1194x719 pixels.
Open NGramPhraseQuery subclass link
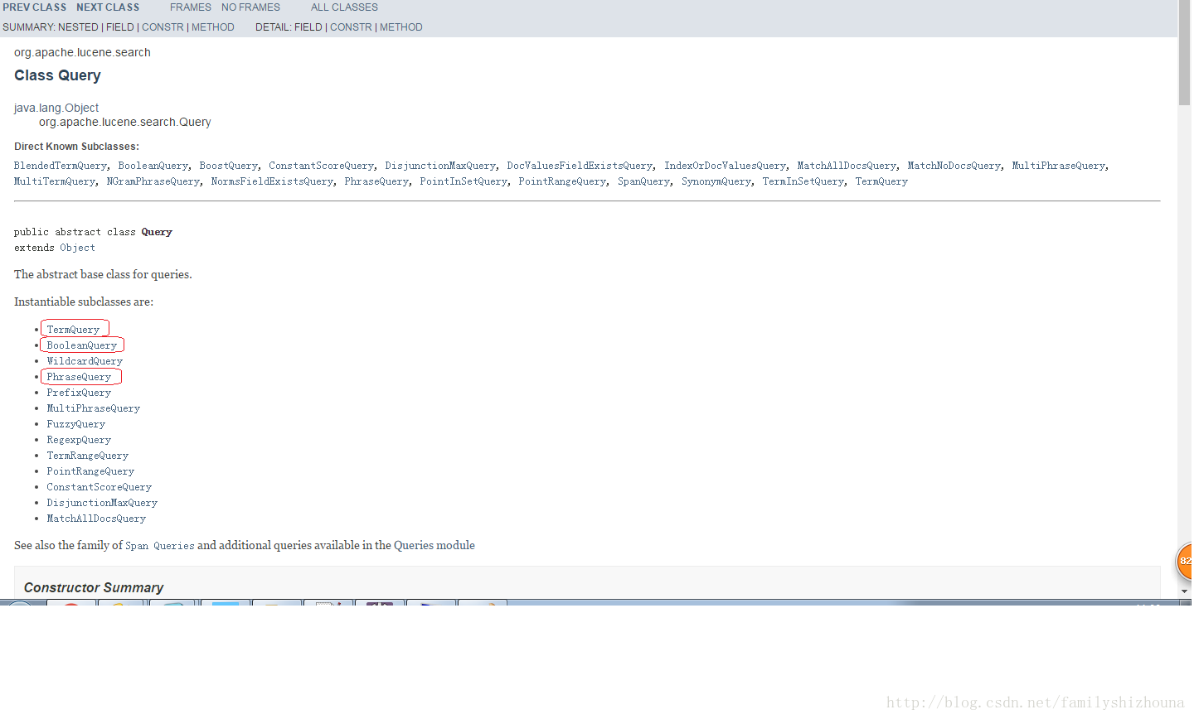coord(153,181)
